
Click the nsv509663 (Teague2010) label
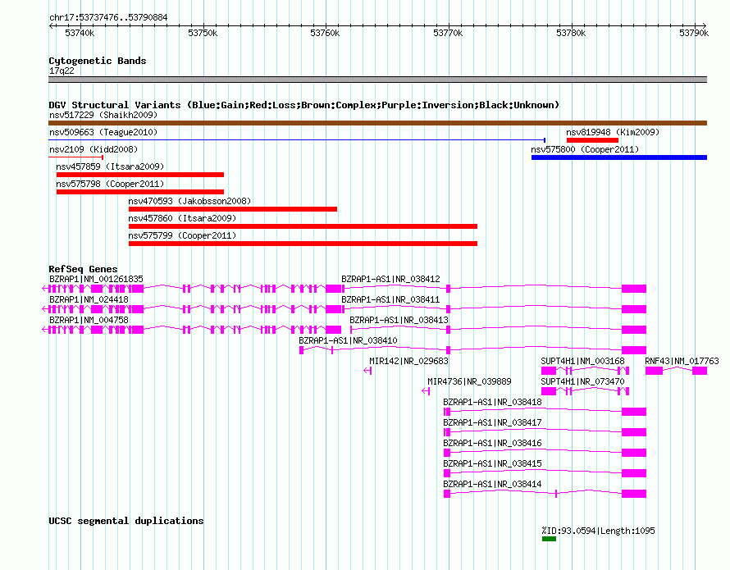103,132
